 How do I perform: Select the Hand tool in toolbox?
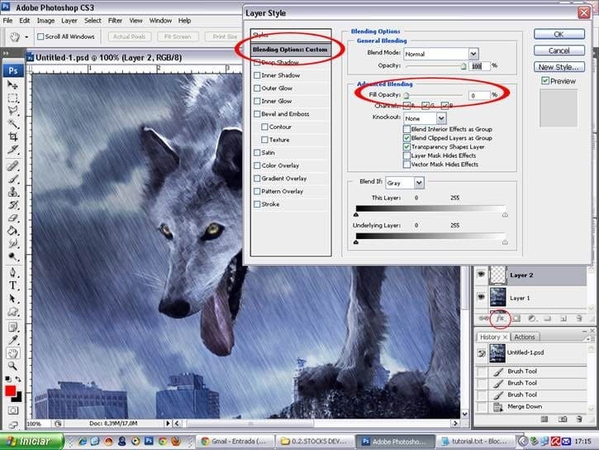click(12, 353)
